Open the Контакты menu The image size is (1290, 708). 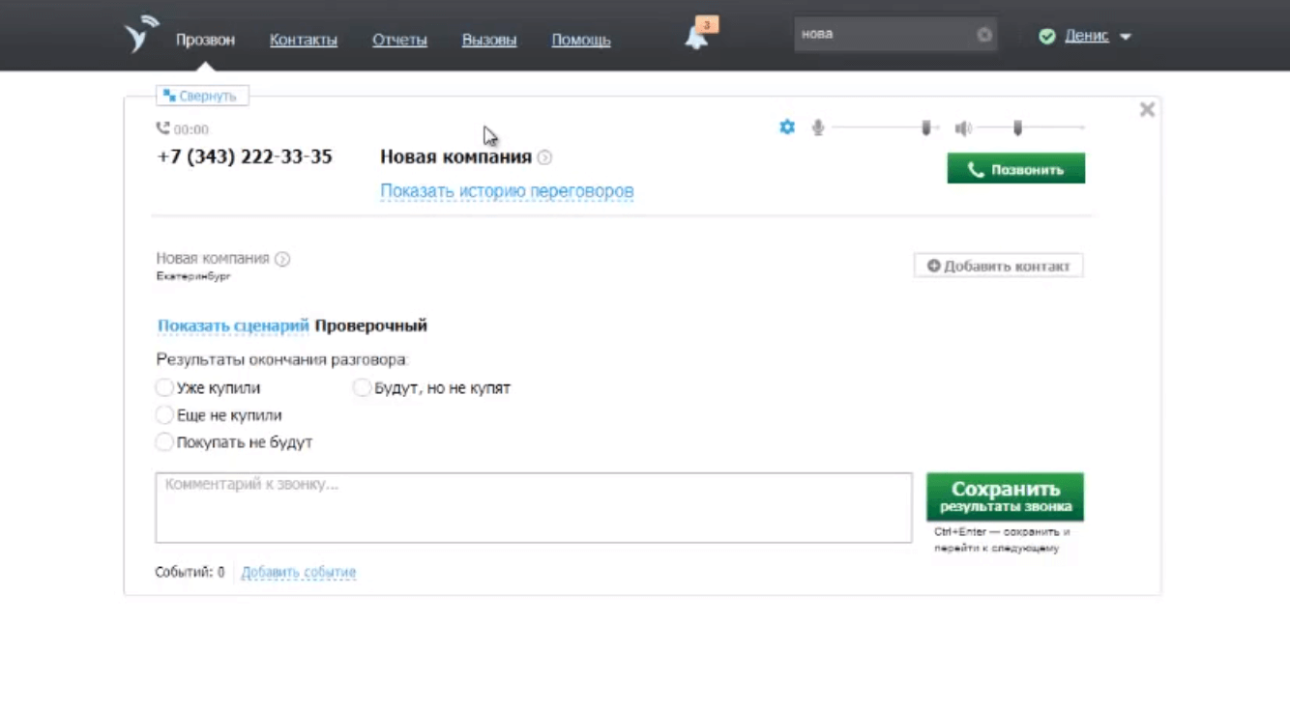(304, 40)
